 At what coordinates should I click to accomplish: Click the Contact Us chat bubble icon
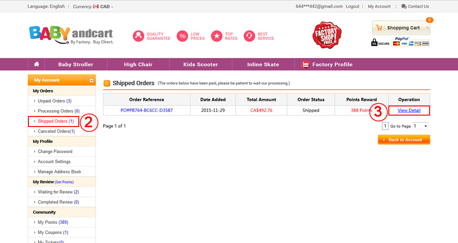pyautogui.click(x=404, y=6)
